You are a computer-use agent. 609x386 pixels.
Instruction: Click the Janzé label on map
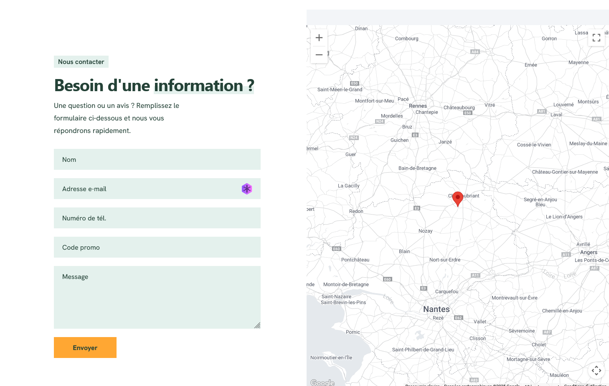coord(445,142)
